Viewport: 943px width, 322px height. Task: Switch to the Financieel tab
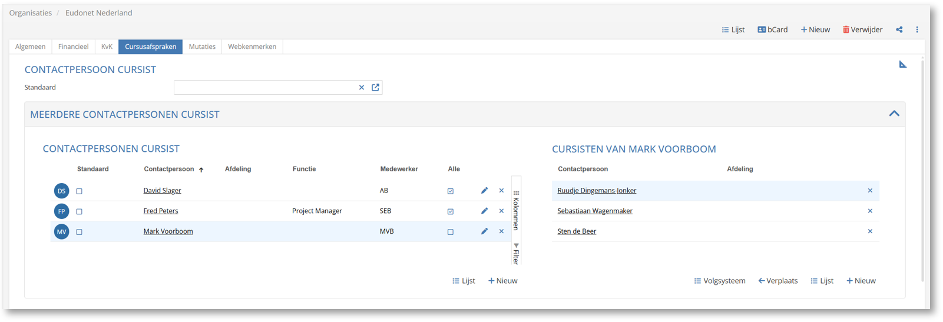coord(73,47)
